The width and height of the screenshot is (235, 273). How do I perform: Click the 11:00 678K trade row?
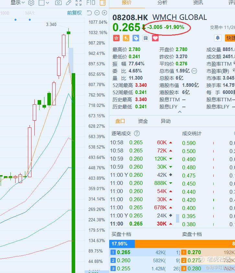tap(141, 208)
